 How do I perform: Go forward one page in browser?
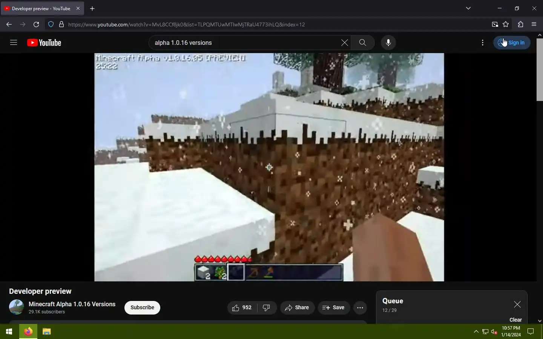23,24
